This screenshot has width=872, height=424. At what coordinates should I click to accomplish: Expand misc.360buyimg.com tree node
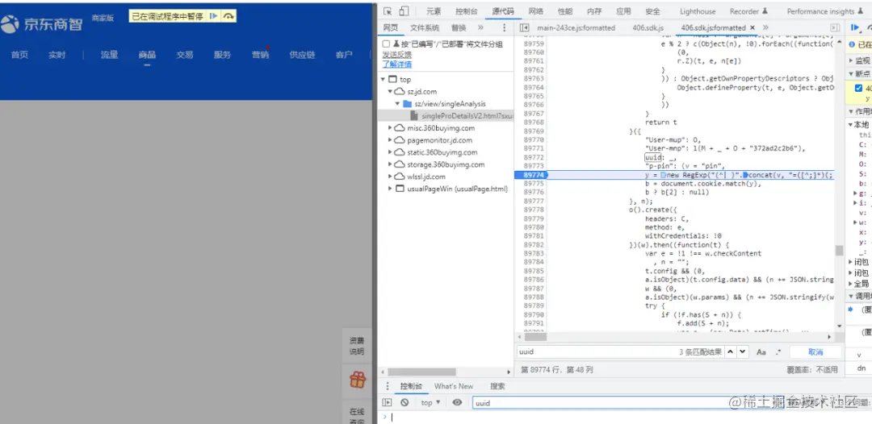click(x=390, y=128)
